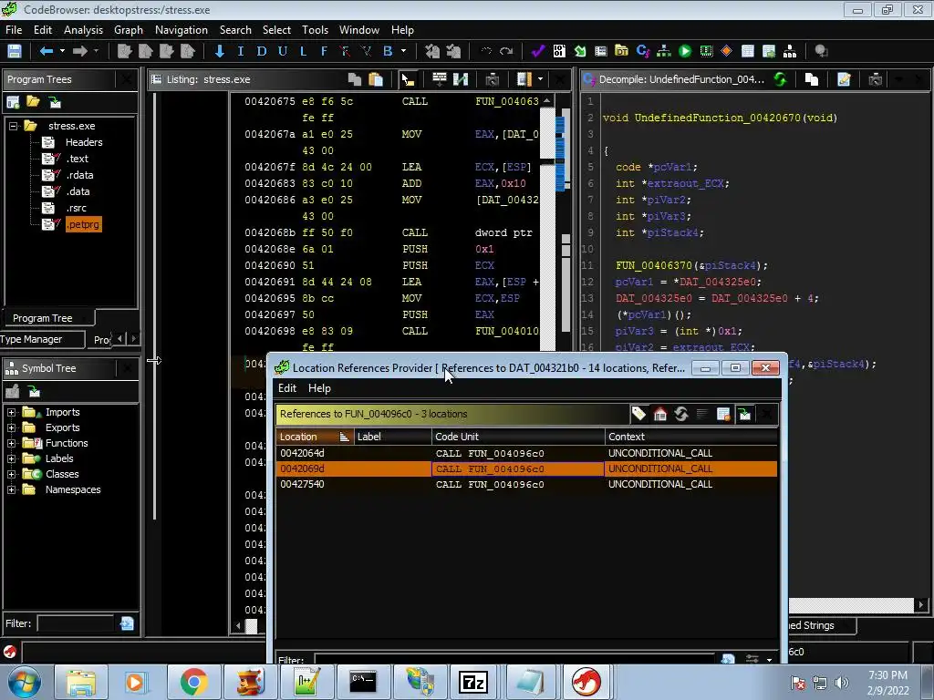934x700 pixels.
Task: Click the blue down-arrow navigation icon
Action: tap(219, 51)
